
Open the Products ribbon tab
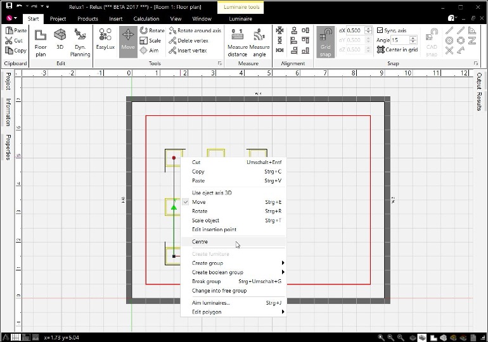(x=87, y=18)
